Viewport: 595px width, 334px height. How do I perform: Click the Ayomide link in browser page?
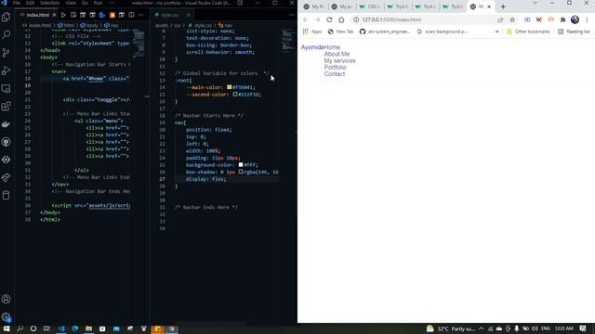pos(312,47)
